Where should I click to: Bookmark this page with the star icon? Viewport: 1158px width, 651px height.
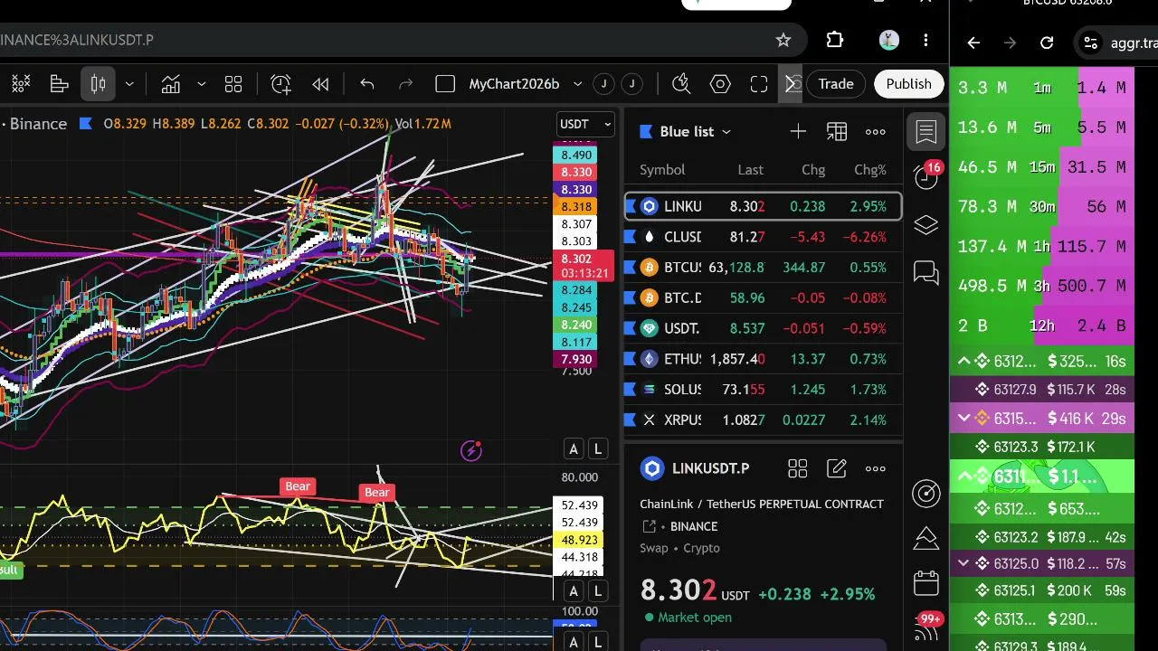click(783, 40)
